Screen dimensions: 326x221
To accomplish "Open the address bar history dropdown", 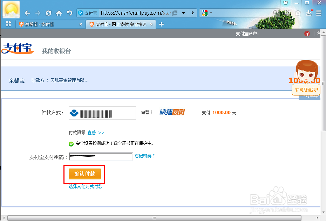I will [184, 13].
